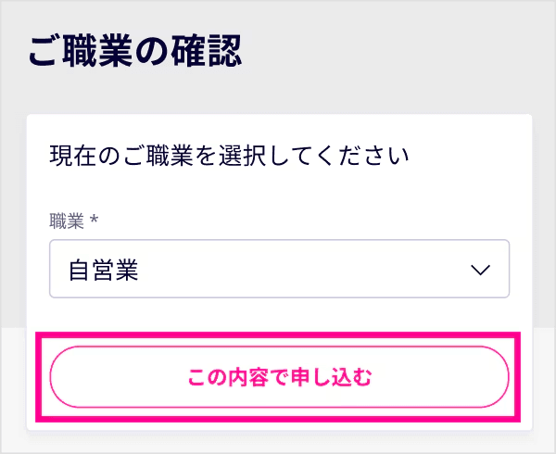Click the dropdown chevron arrow
The image size is (556, 454).
point(479,271)
